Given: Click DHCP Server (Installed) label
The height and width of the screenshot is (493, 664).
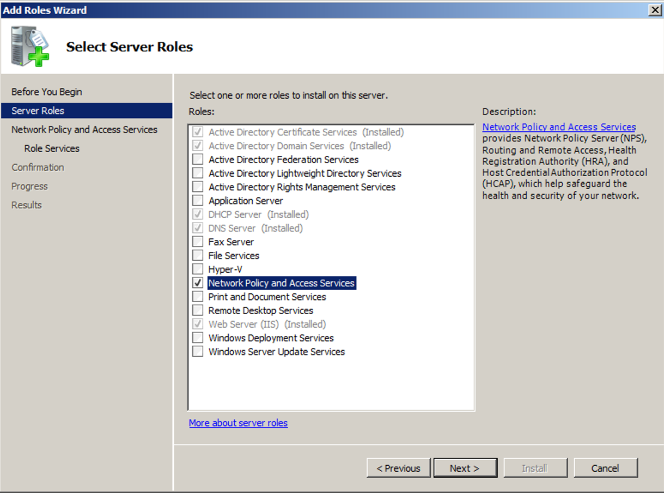Looking at the screenshot, I should click(x=258, y=214).
